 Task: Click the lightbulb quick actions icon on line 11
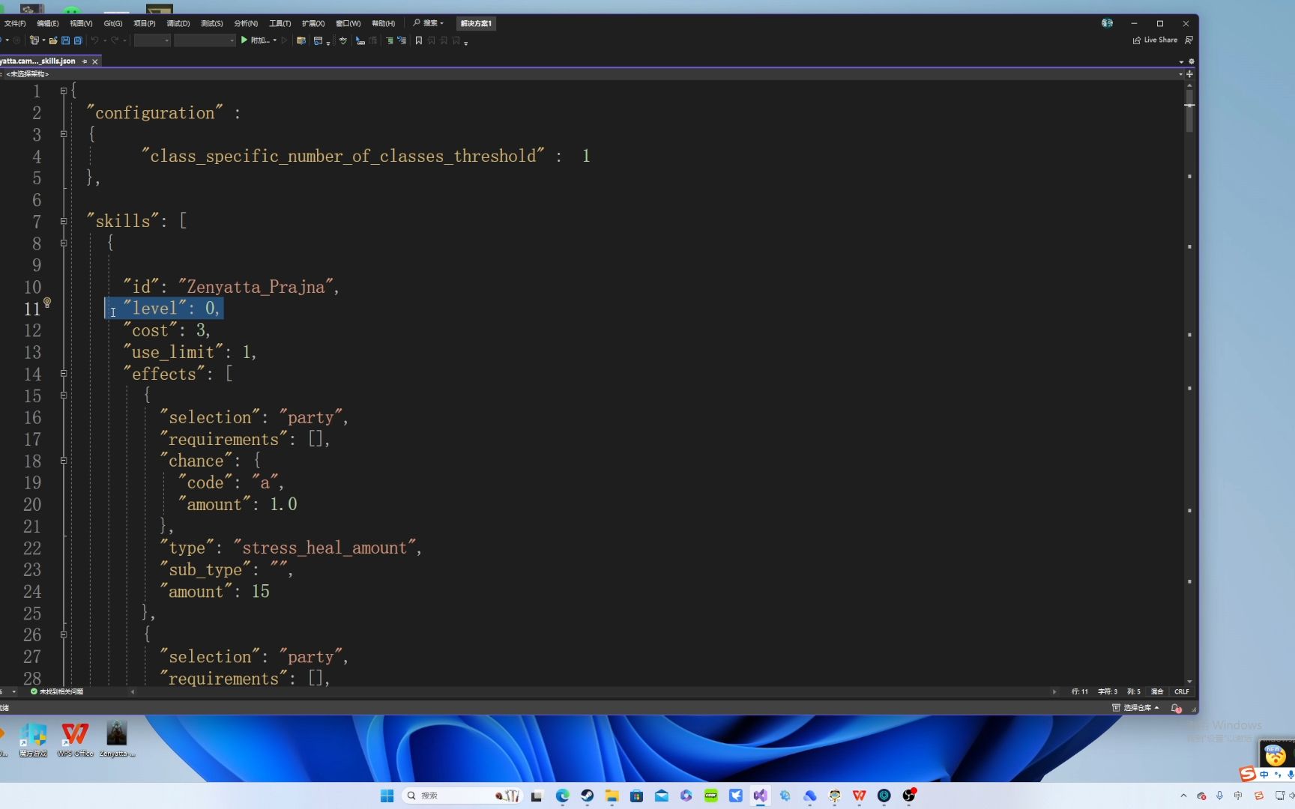point(47,303)
